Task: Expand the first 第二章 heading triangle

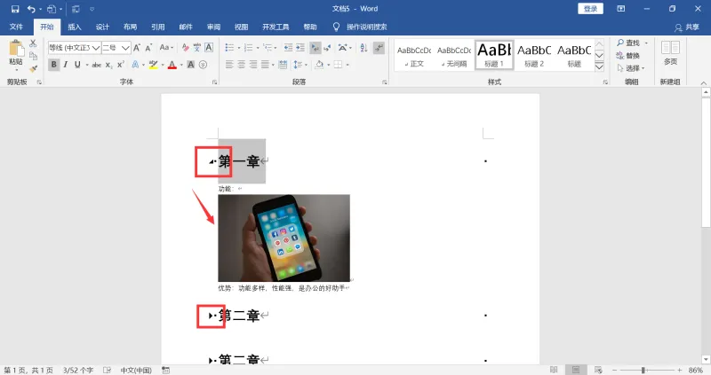Action: coord(211,316)
